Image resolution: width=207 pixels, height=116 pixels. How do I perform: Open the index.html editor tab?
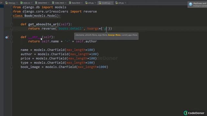tap(59, 3)
